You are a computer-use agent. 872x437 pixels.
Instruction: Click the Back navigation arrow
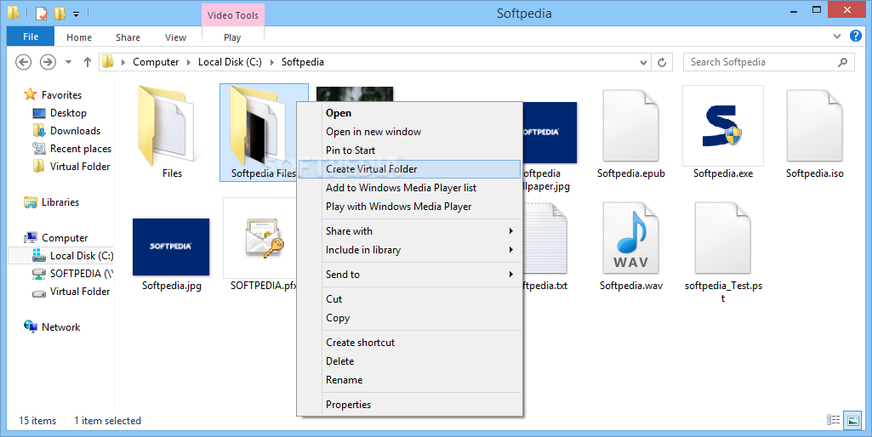pos(23,62)
